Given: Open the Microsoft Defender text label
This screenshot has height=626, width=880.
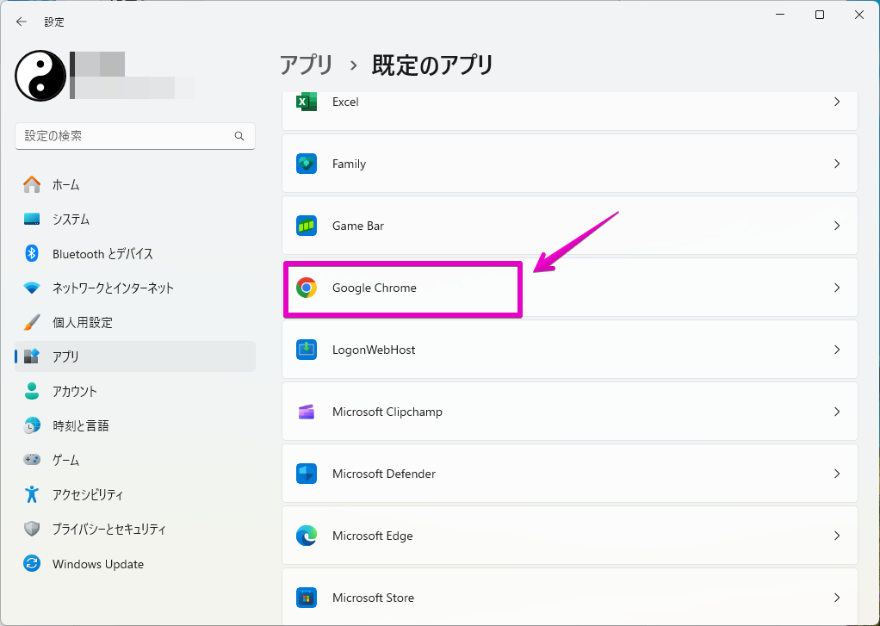Looking at the screenshot, I should (384, 474).
